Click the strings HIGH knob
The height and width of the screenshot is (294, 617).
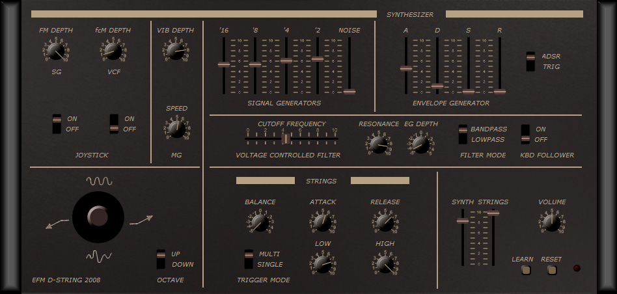385,265
